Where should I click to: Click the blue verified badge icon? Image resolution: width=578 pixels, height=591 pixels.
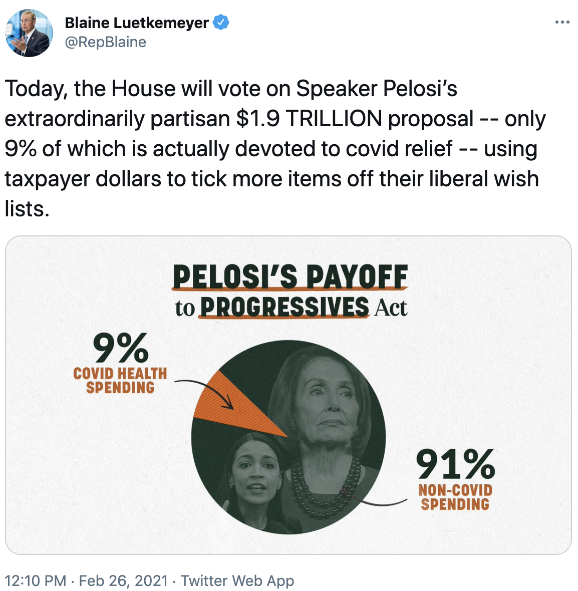tap(221, 23)
